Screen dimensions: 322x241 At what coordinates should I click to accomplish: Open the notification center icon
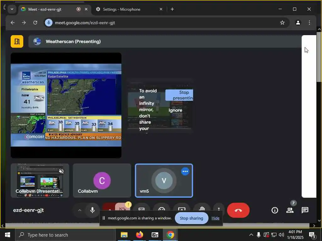pyautogui.click(x=312, y=235)
